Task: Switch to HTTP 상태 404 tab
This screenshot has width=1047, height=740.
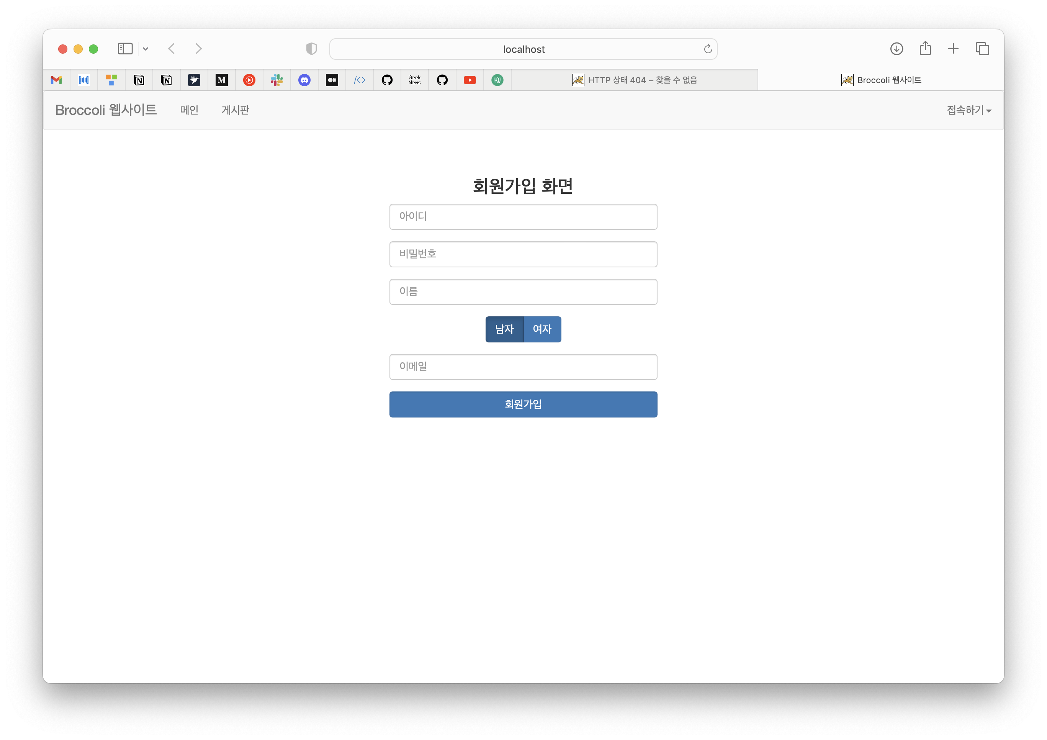Action: coord(635,80)
